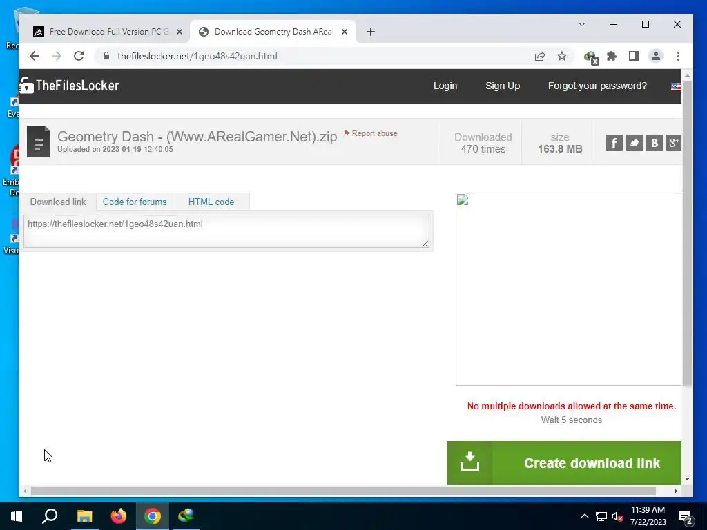Close the Download Geometry Dash tab

coord(344,32)
